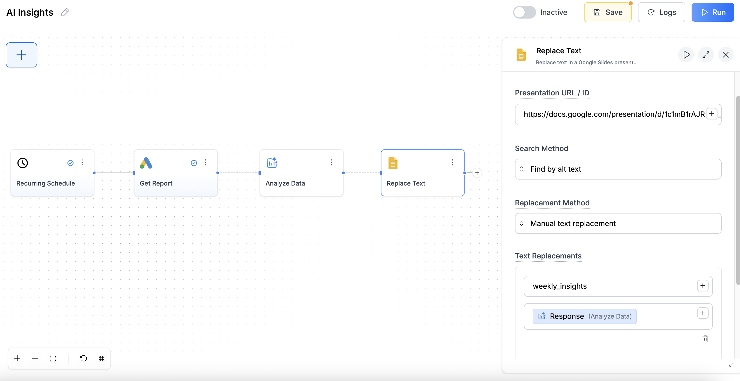The width and height of the screenshot is (740, 381).
Task: Test the Replace Text step with play icon
Action: [686, 55]
